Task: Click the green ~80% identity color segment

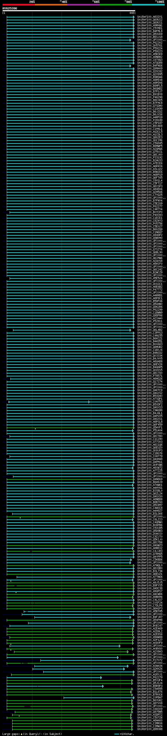Action: coord(116,5)
